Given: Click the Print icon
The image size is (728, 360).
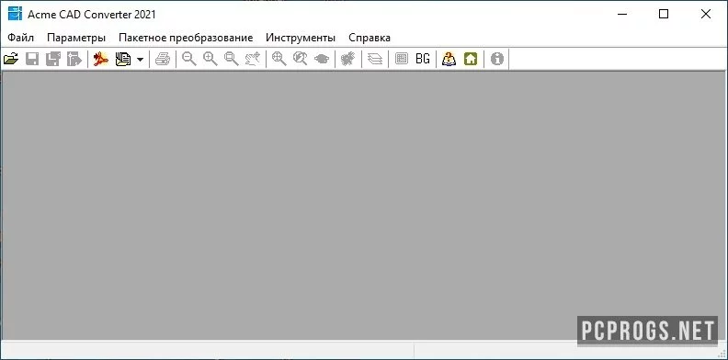Looking at the screenshot, I should [163, 59].
